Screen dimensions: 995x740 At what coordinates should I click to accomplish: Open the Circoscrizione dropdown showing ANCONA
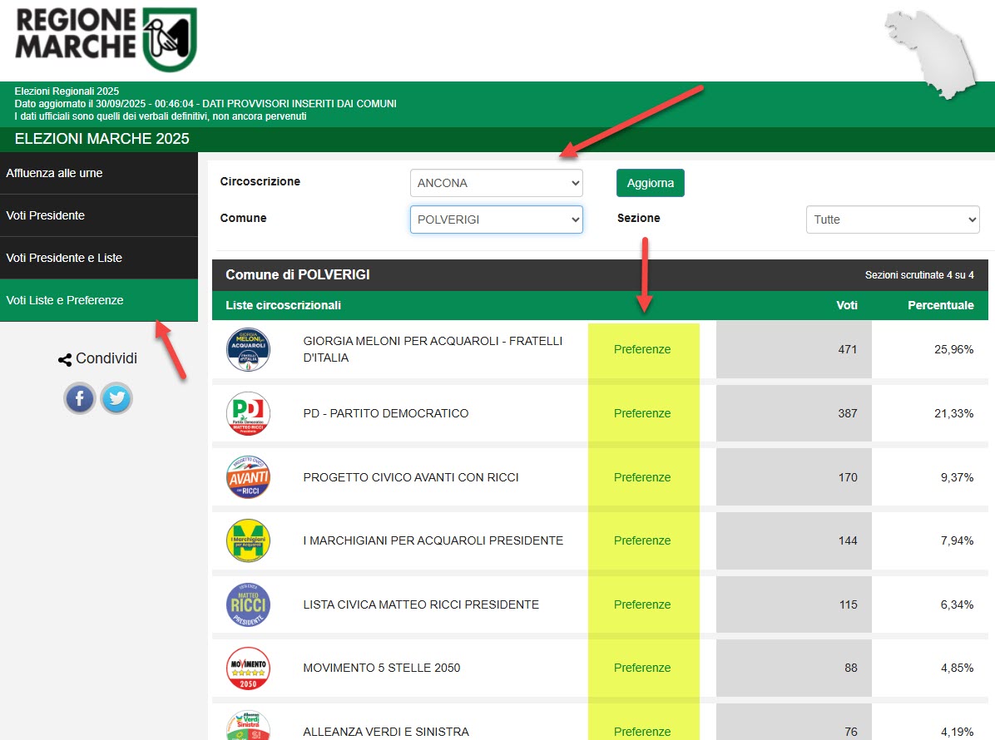tap(496, 183)
